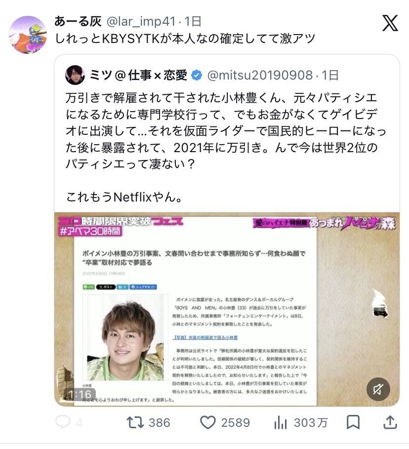Click the 1:16 video duration badge

click(x=80, y=394)
